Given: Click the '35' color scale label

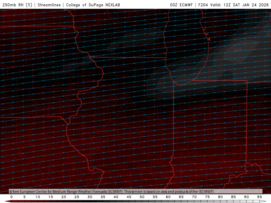Looking at the screenshot, I should point(103,197).
